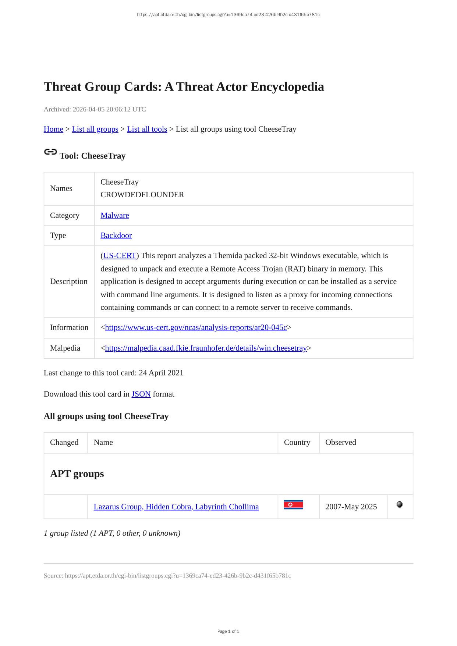Click the North Korea flag icon
Screen dimensions: 457x646
point(293,504)
